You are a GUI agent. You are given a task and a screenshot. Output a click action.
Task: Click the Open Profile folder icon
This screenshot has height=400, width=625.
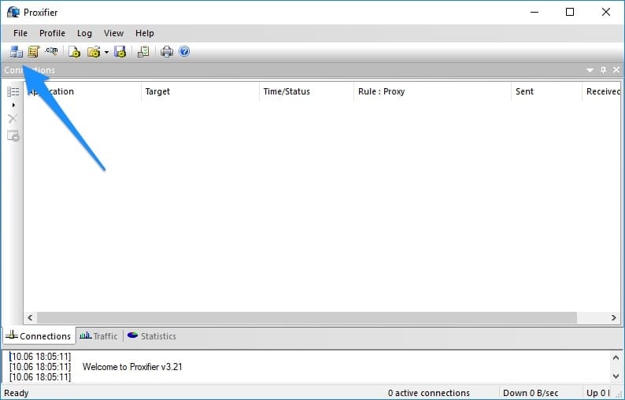point(94,52)
